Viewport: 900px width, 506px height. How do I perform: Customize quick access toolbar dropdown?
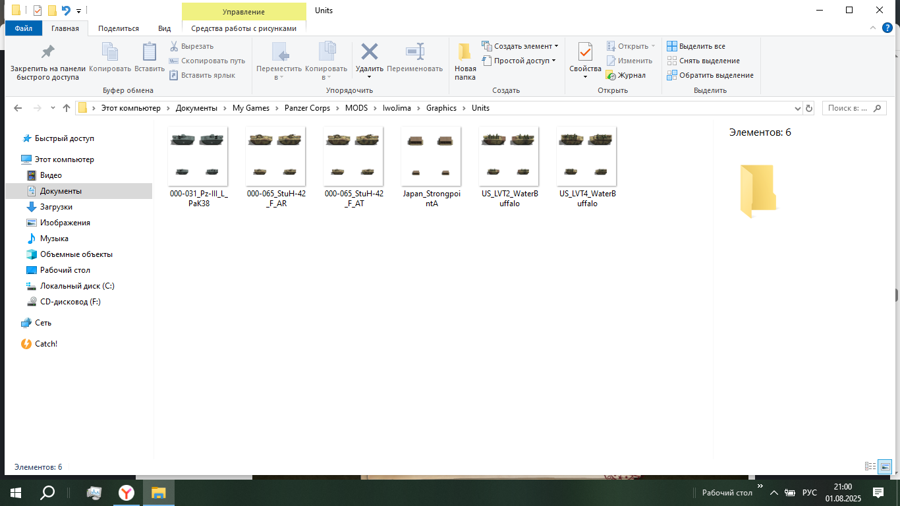tap(78, 11)
